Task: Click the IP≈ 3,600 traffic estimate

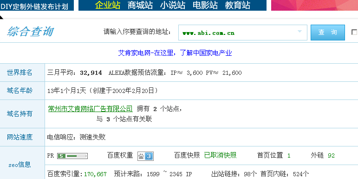Action: coord(187,73)
